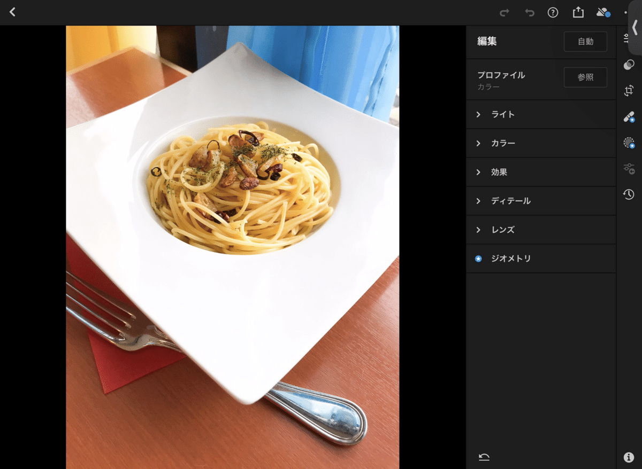The width and height of the screenshot is (642, 469).
Task: Click the redo arrow icon
Action: pos(504,12)
